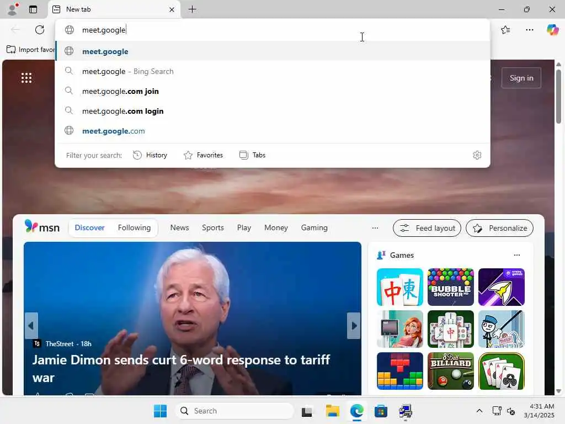
Task: Open the tab actions menu icon
Action: tap(33, 9)
